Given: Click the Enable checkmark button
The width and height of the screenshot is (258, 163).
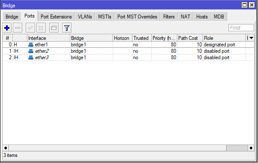Looking at the screenshot, I should click(x=30, y=28).
